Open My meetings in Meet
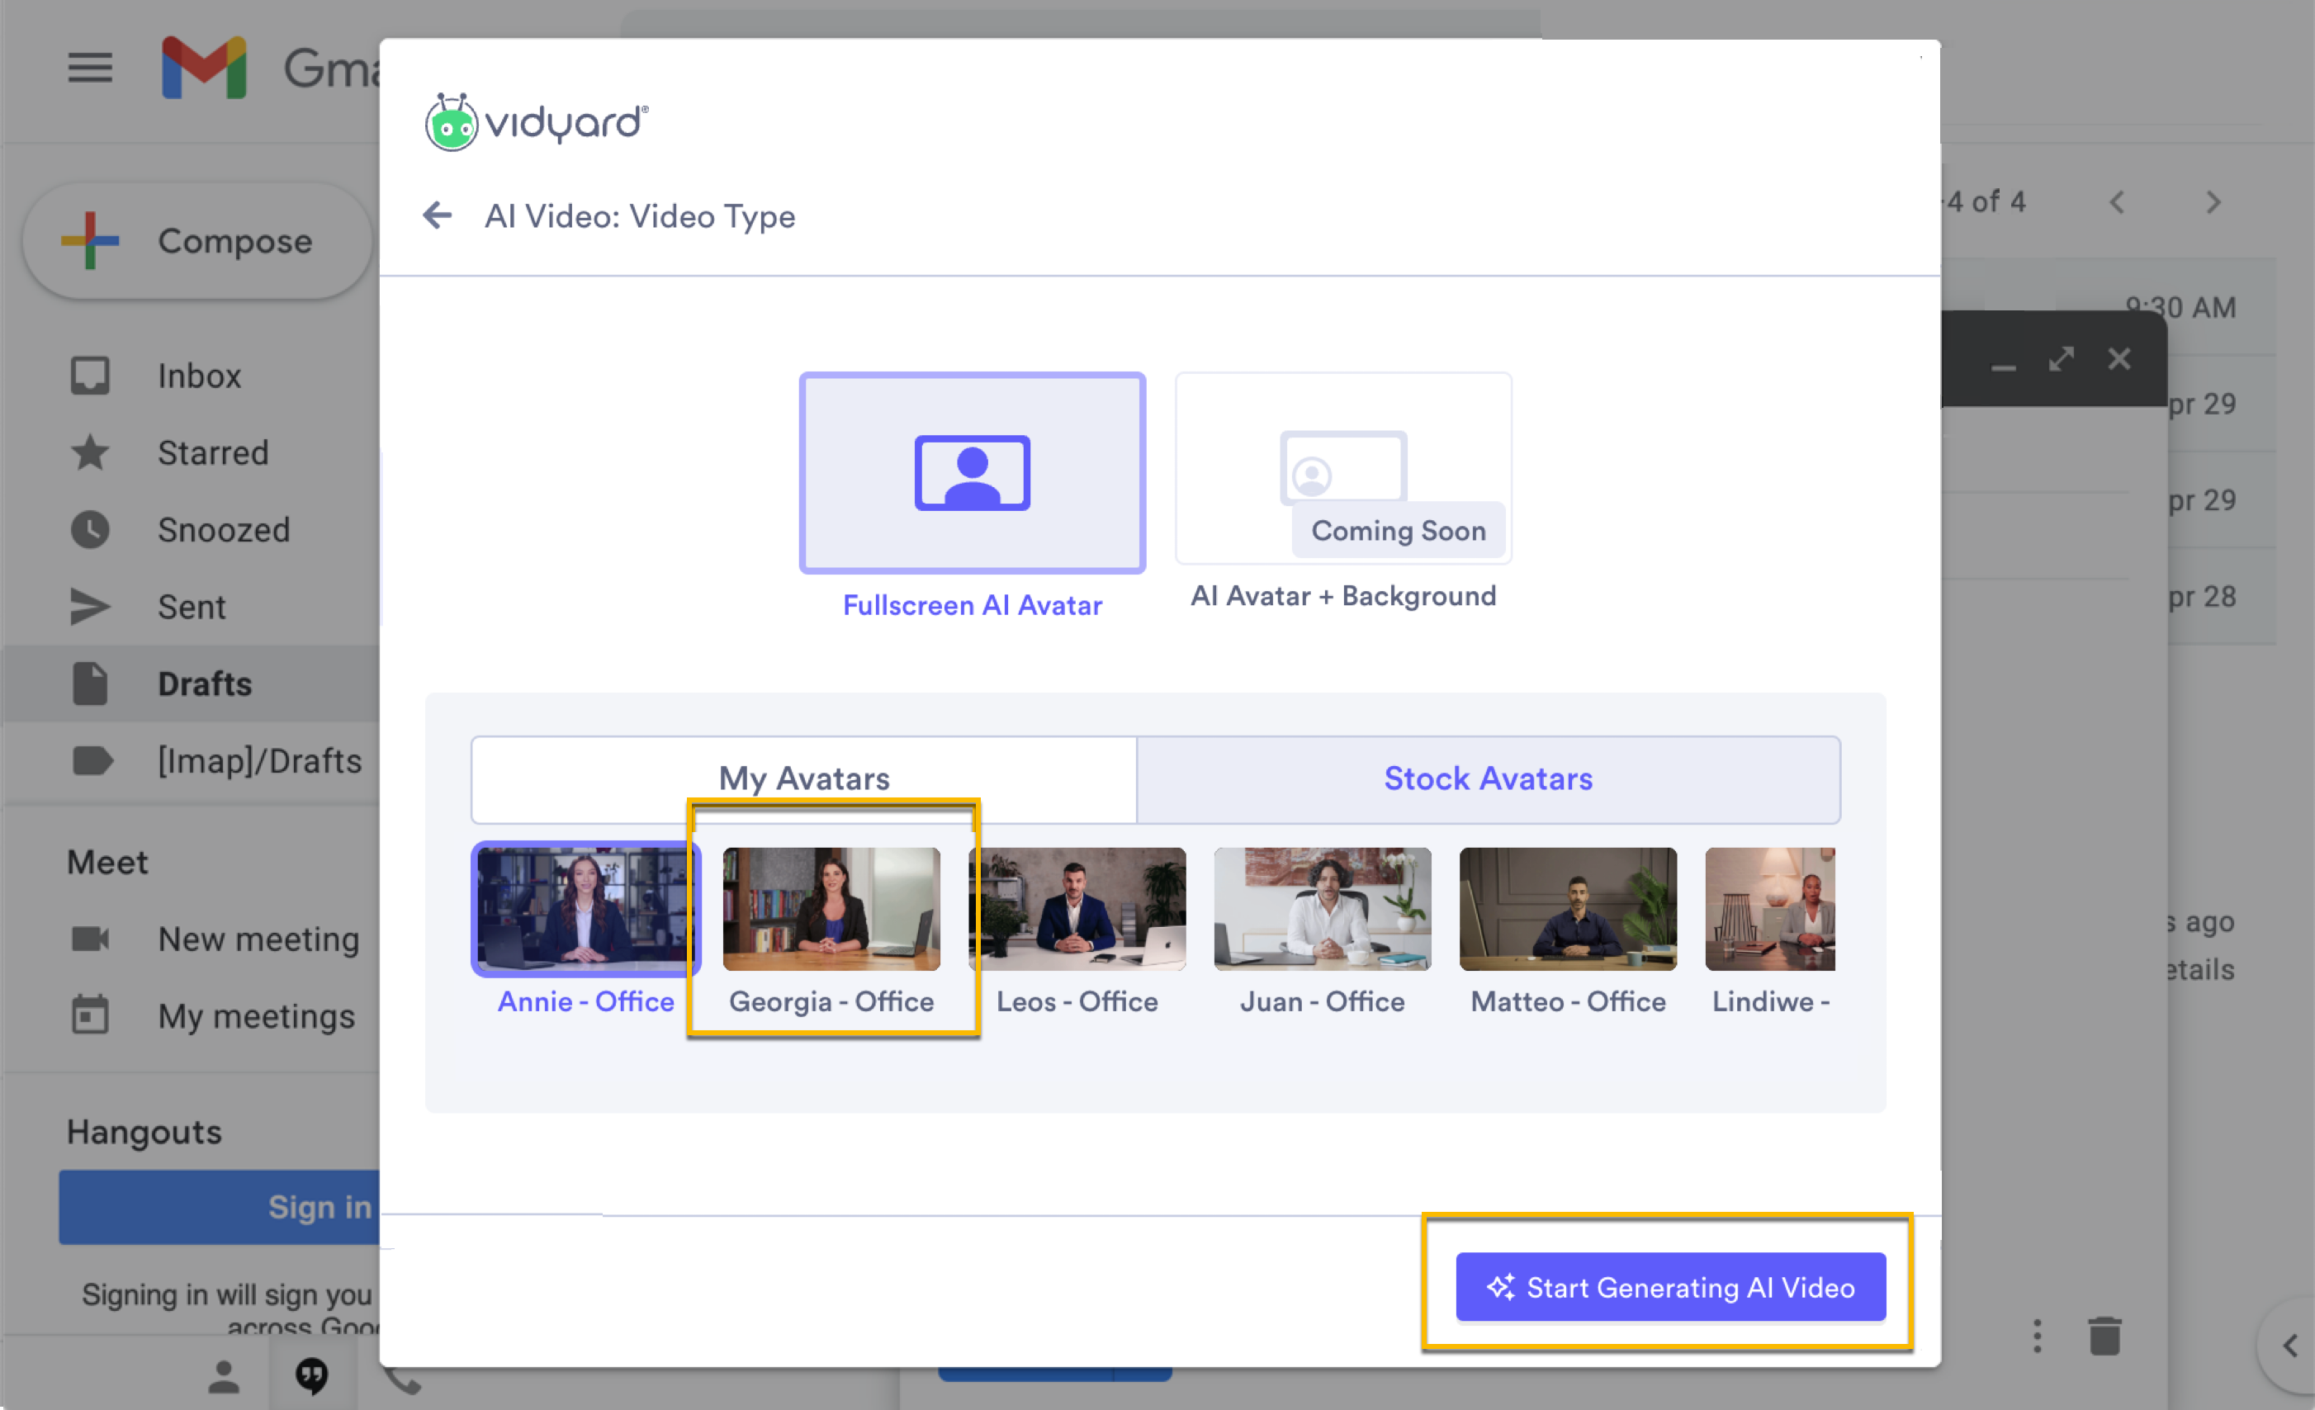 click(257, 1016)
